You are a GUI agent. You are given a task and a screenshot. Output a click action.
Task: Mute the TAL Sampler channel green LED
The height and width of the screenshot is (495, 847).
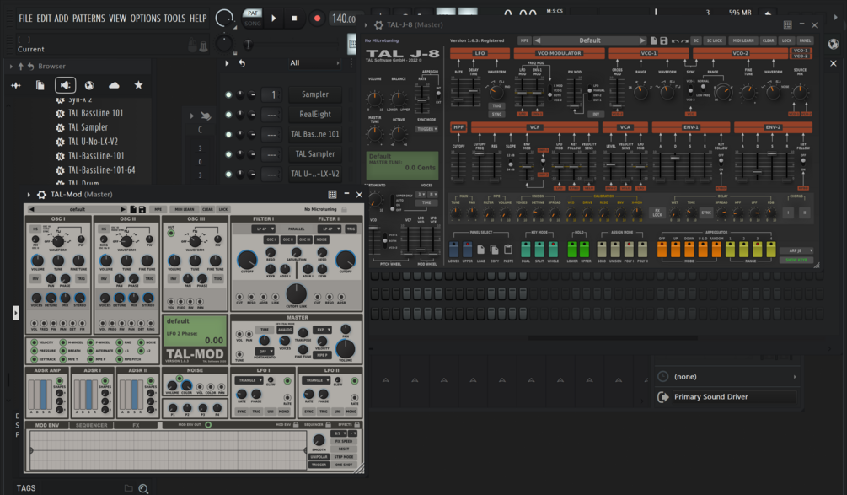228,154
